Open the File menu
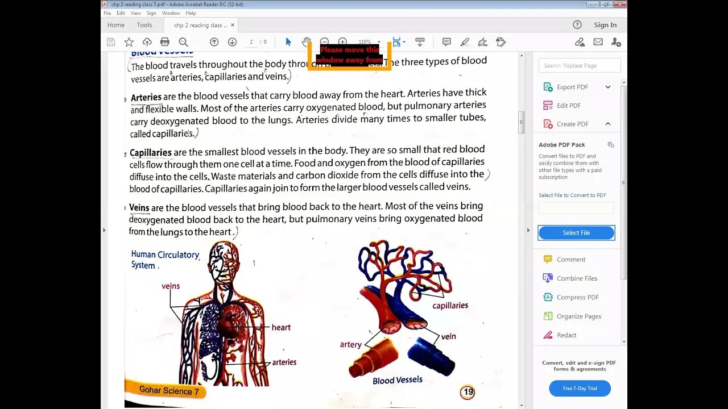 click(x=107, y=13)
